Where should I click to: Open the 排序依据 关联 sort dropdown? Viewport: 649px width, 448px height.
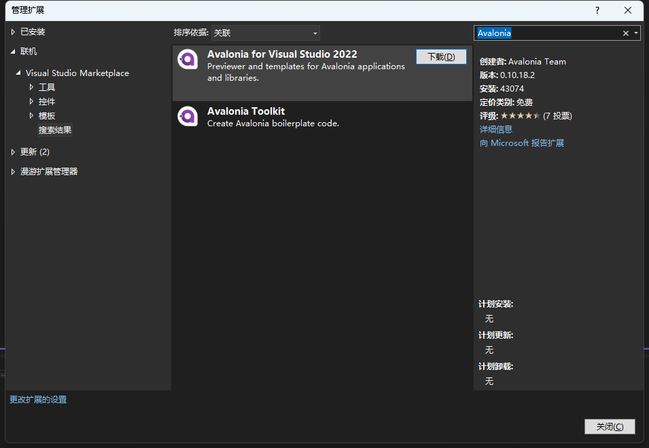pos(265,33)
